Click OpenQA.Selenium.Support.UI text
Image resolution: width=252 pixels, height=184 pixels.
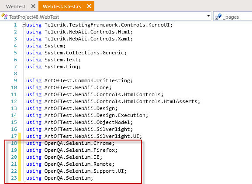click(x=84, y=171)
